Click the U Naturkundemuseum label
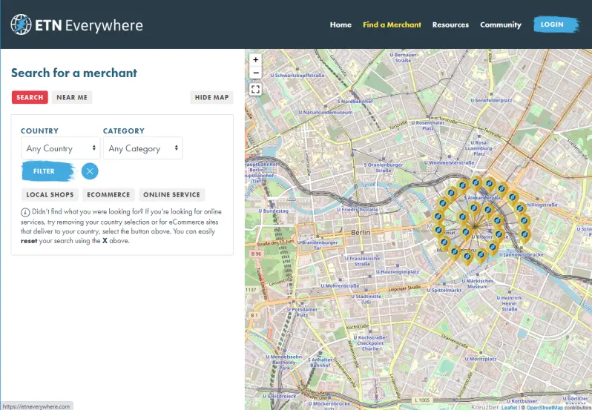Screen dimensions: 592x410 pos(325,113)
